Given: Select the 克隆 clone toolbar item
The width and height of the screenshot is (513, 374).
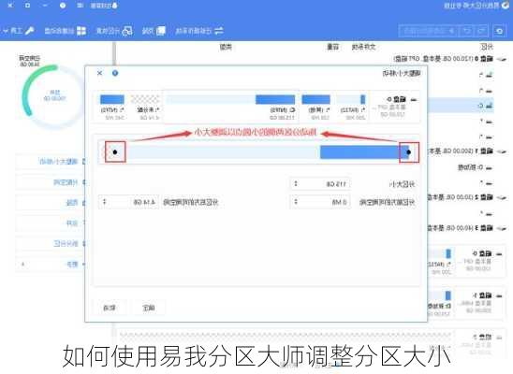Looking at the screenshot, I should (x=154, y=31).
